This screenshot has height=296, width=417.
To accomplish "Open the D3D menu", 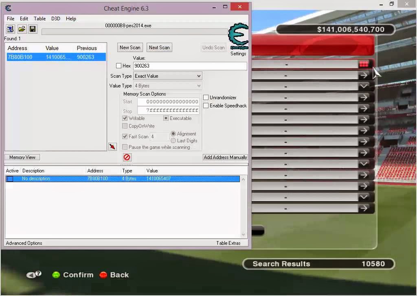I will 55,19.
